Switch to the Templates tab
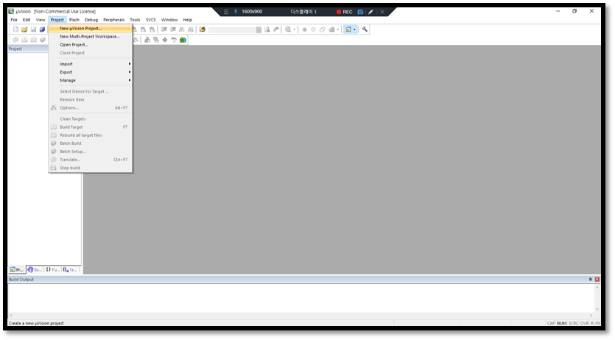This screenshot has width=615, height=340. pos(70,269)
